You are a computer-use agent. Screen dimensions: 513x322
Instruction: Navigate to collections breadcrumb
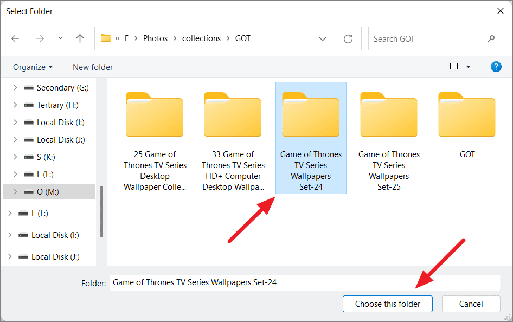(x=201, y=38)
